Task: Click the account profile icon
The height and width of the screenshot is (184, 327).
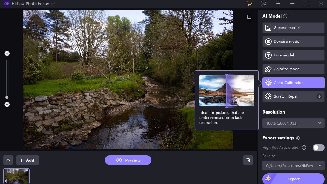Action: click(263, 4)
